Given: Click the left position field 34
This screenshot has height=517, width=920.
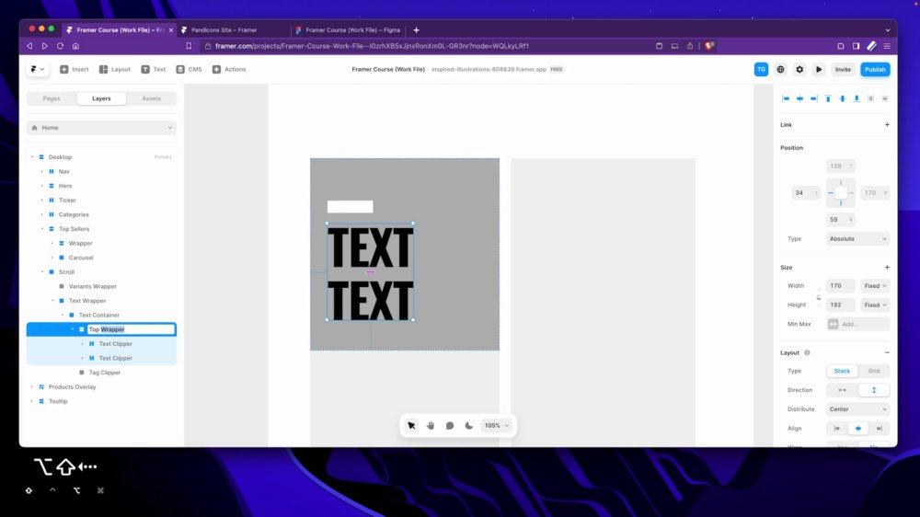Looking at the screenshot, I should click(806, 192).
